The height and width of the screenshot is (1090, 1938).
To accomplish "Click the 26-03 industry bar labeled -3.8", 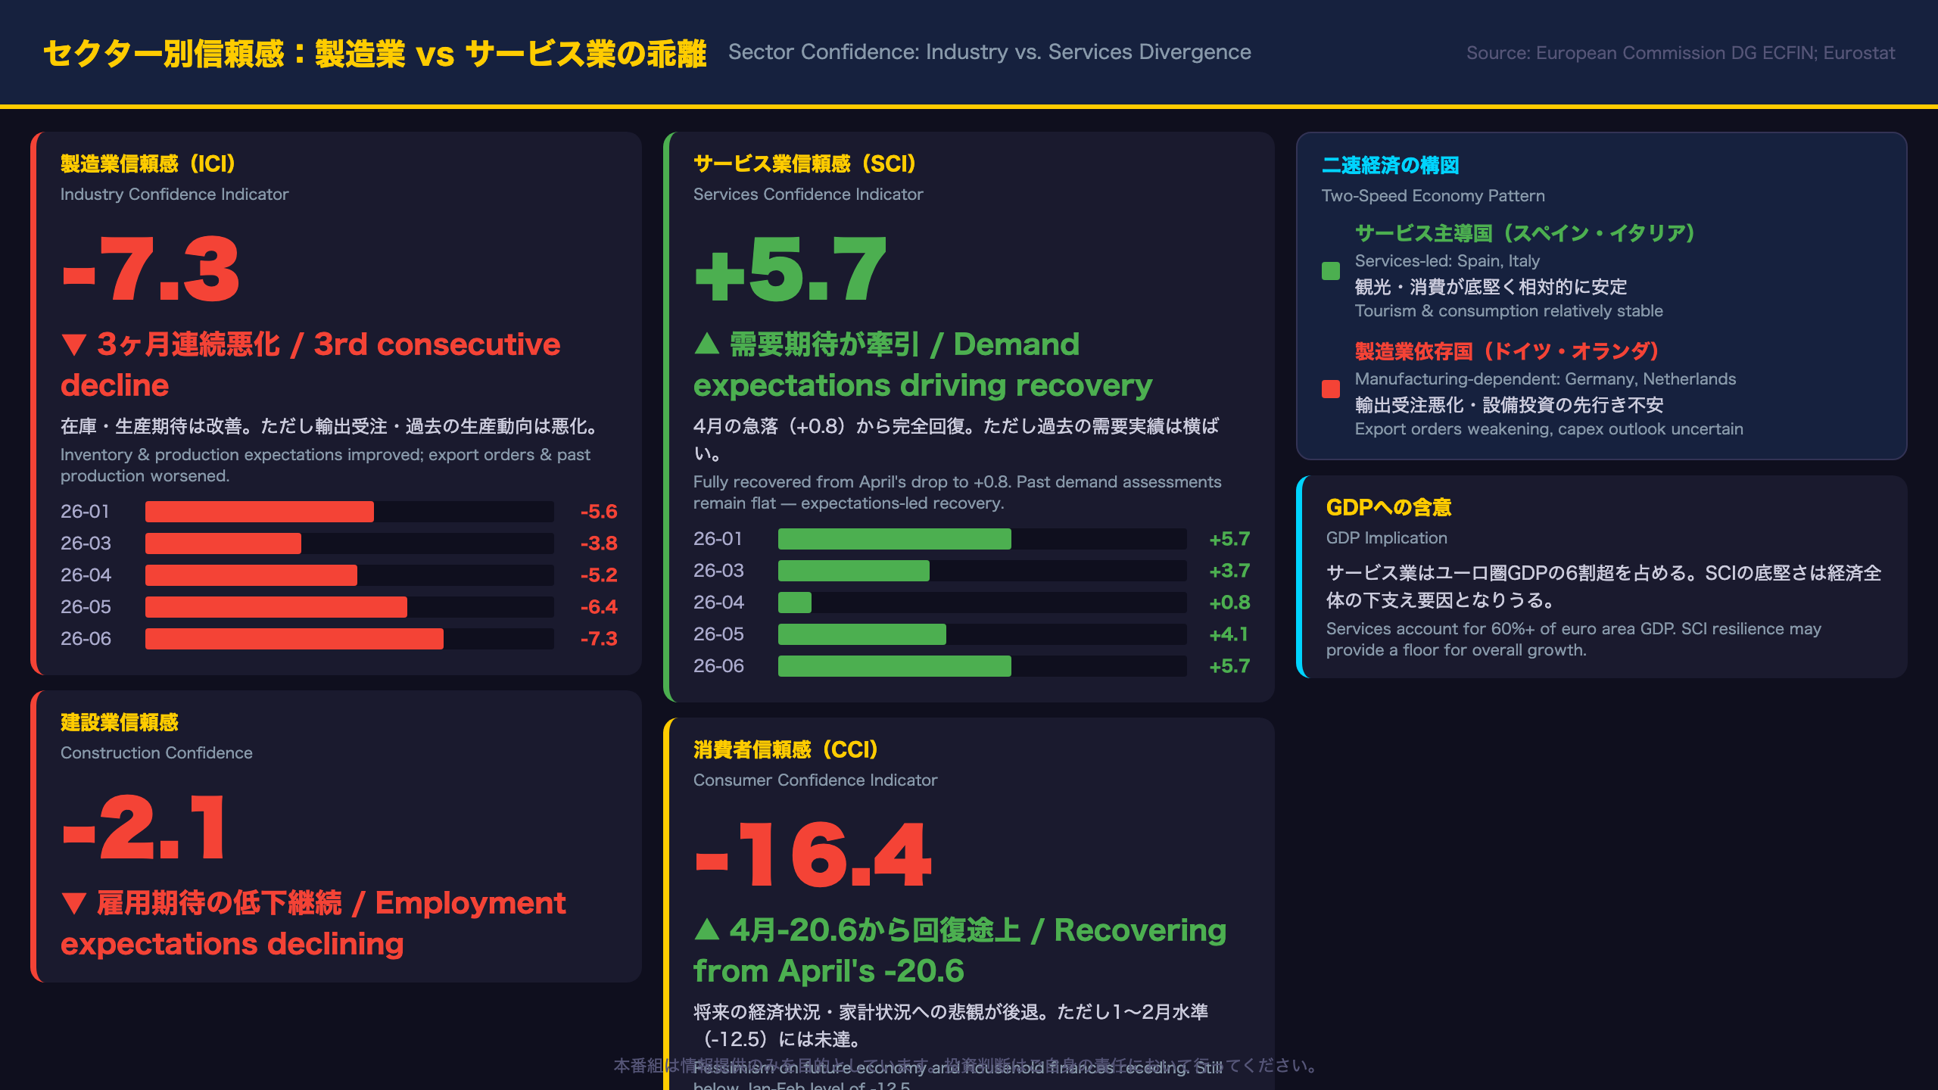I will 349,543.
